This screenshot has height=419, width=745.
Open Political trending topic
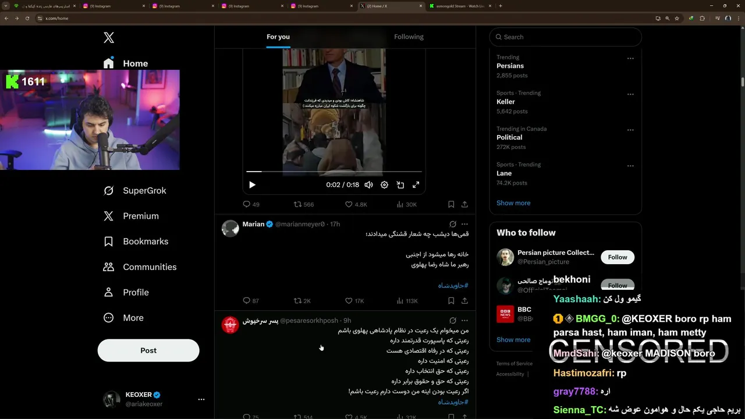tap(509, 137)
